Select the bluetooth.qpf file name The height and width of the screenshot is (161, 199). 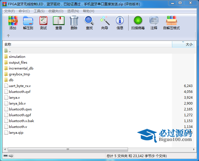(x=20, y=115)
